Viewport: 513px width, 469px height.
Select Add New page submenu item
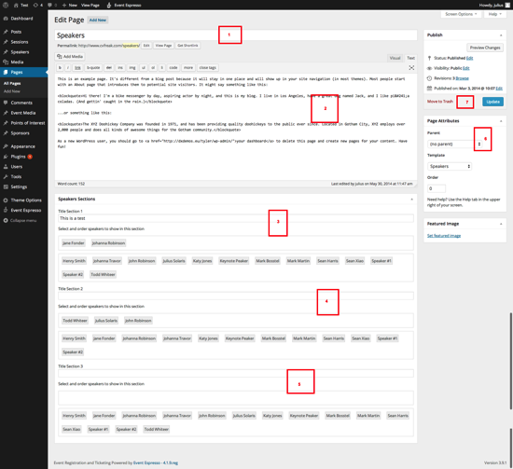[12, 91]
